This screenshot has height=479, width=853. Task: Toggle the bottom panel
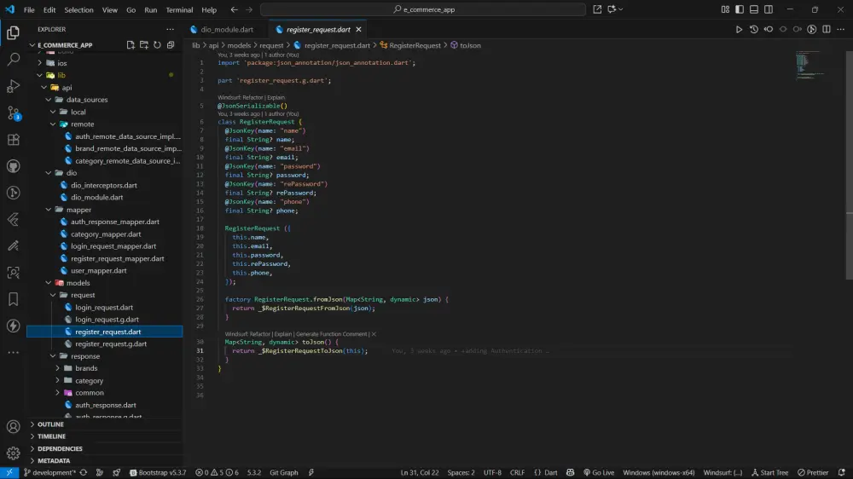[x=754, y=9]
